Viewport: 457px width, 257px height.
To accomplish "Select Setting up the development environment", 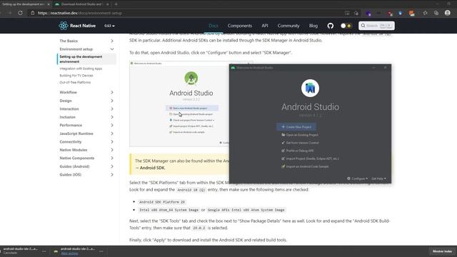I will (x=86, y=59).
